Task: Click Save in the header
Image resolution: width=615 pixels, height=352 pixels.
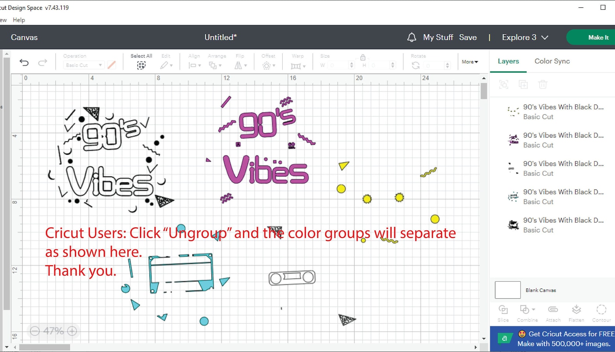Action: point(468,37)
